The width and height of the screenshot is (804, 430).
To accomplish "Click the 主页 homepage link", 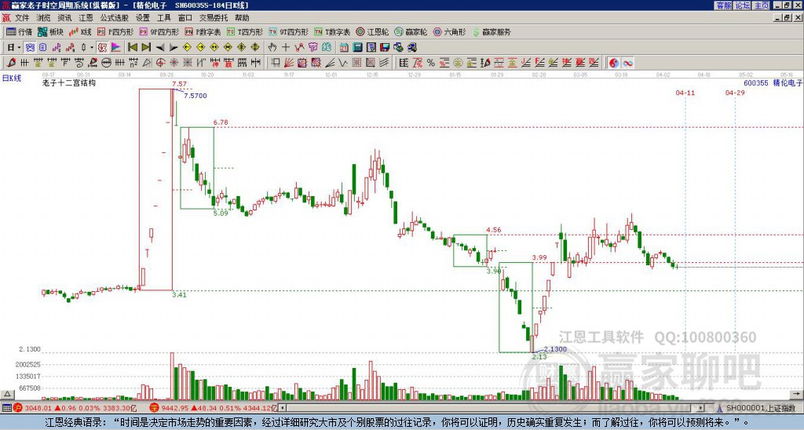I will (x=762, y=5).
